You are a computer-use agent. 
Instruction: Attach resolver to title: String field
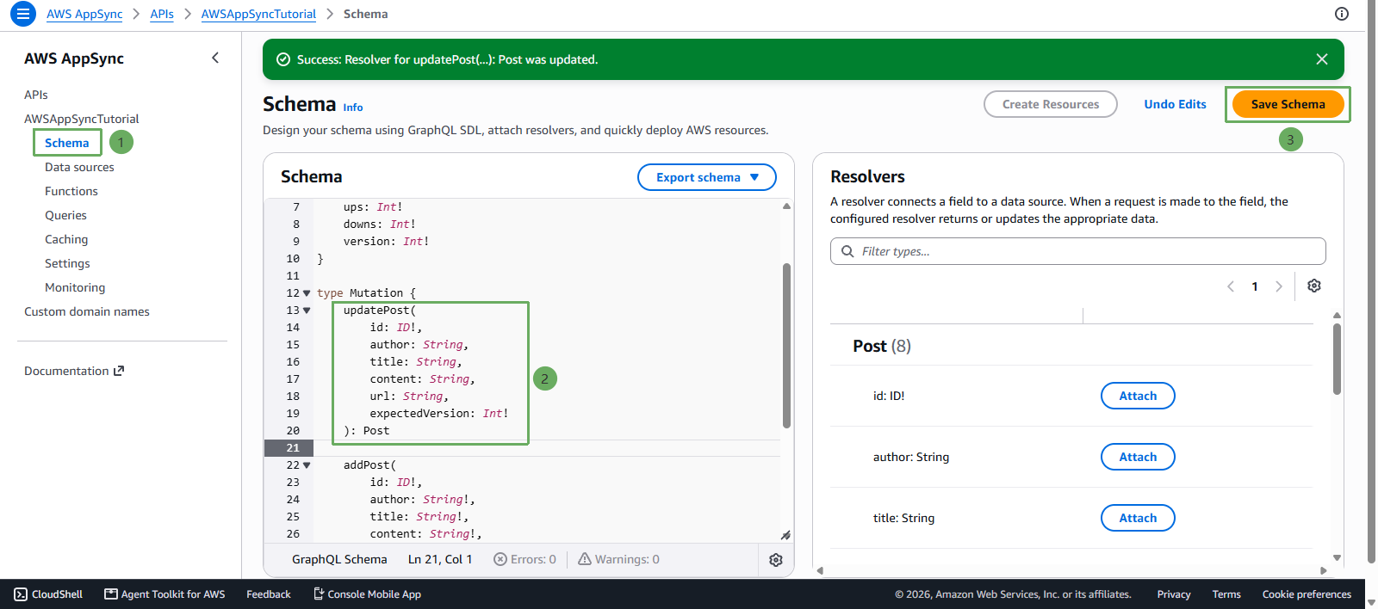(1138, 518)
